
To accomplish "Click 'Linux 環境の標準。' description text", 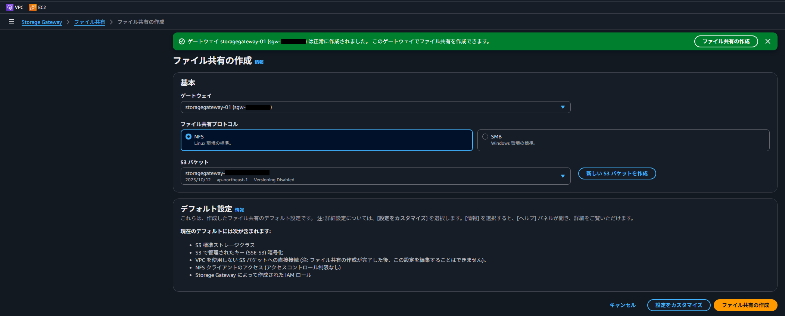I will coord(213,143).
